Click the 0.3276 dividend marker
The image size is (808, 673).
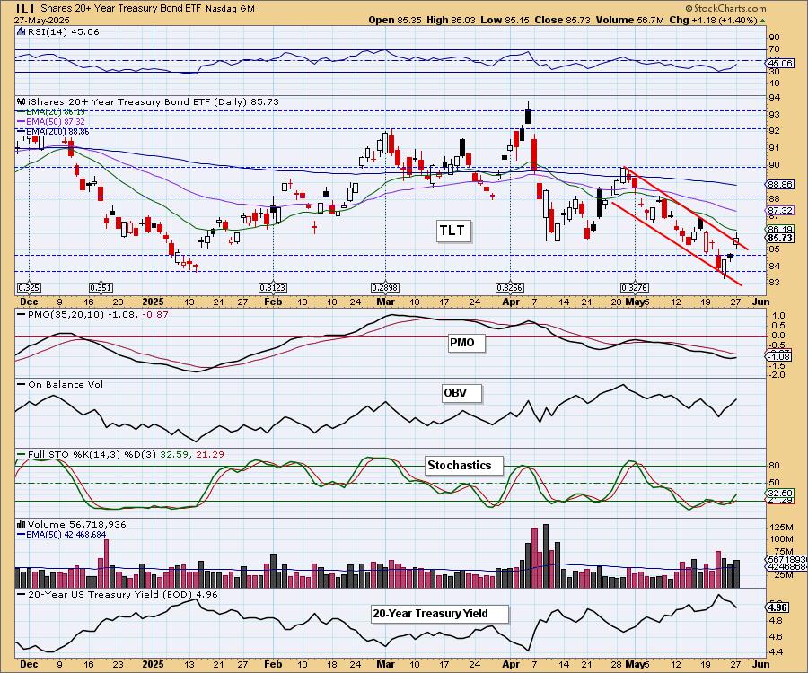pos(635,287)
